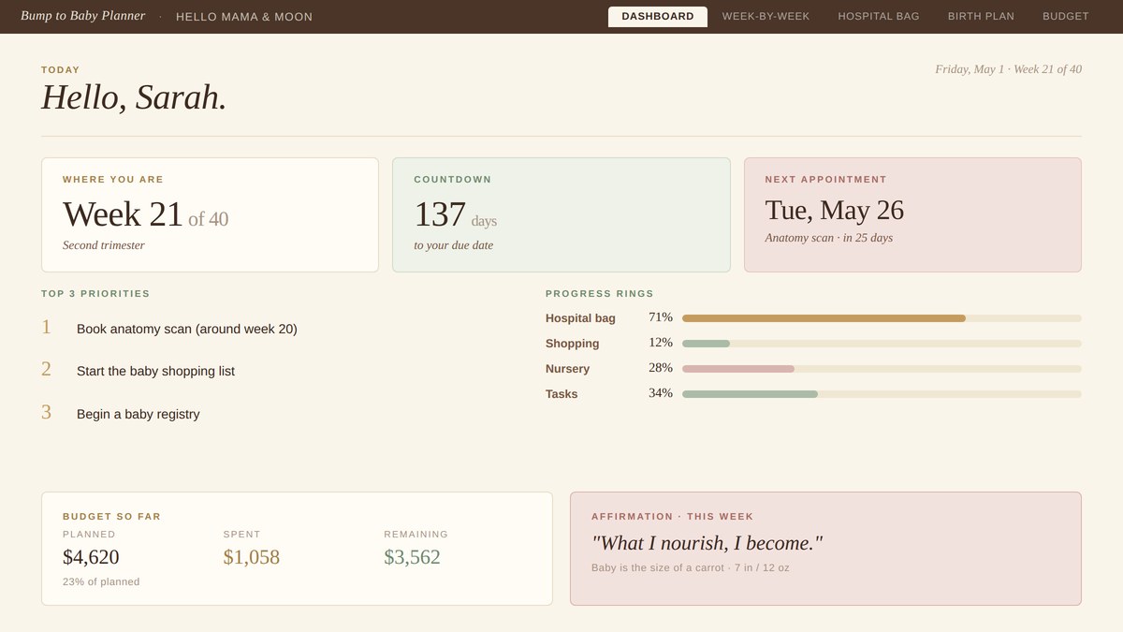Viewport: 1123px width, 632px height.
Task: Select the Tasks progress bar
Action: 882,394
